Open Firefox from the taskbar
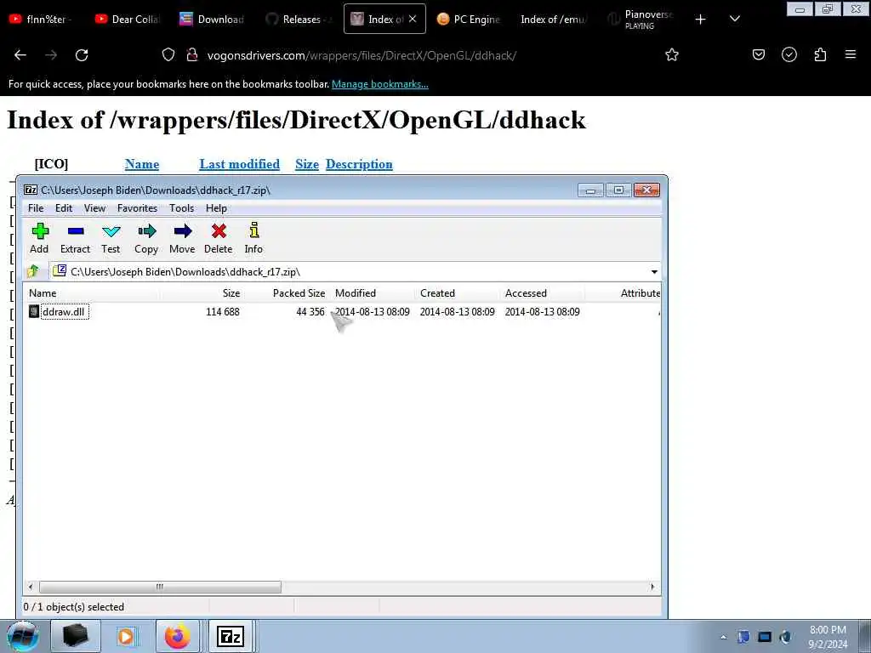 tap(177, 636)
